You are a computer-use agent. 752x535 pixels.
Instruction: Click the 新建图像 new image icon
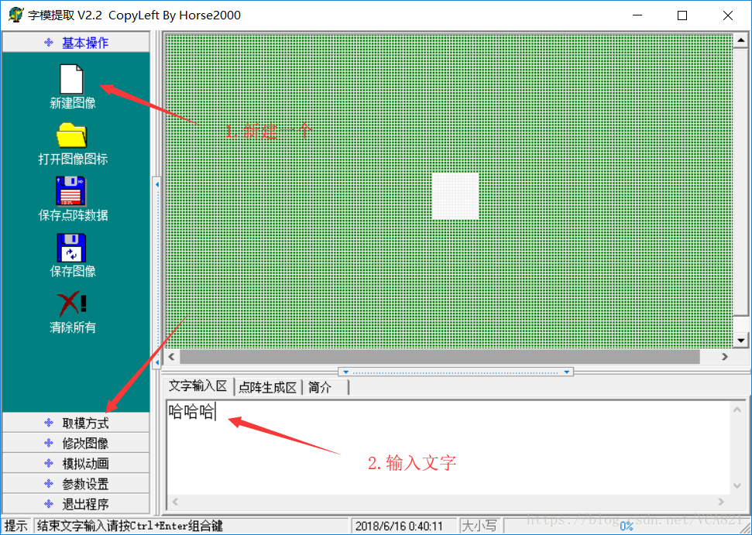tap(72, 80)
